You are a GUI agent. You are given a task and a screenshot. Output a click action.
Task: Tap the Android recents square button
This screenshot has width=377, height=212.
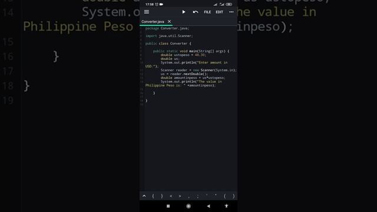(168, 206)
